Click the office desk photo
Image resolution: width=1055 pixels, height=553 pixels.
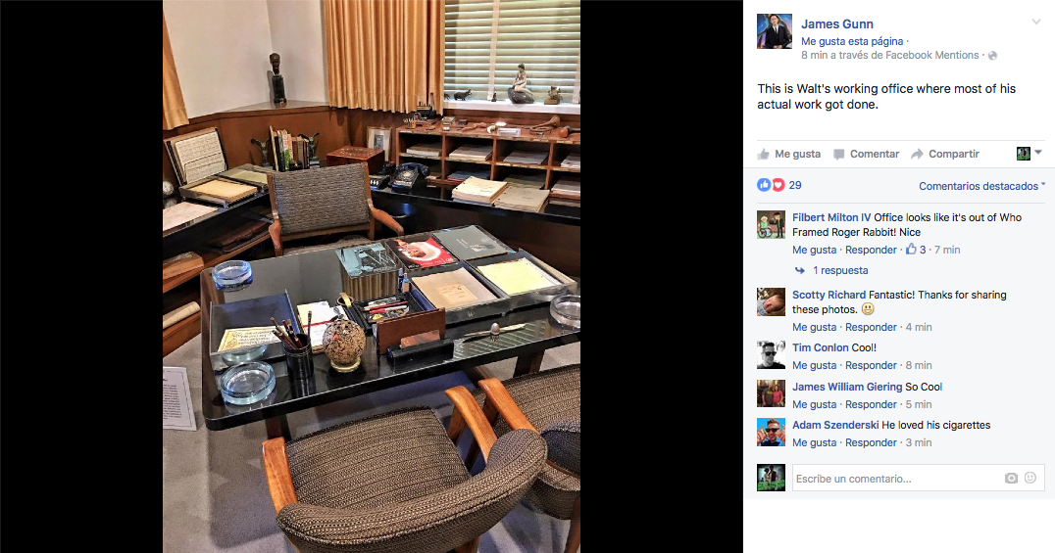(372, 276)
